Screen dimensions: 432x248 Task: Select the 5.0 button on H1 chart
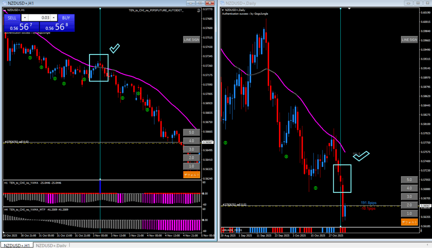coord(192,132)
